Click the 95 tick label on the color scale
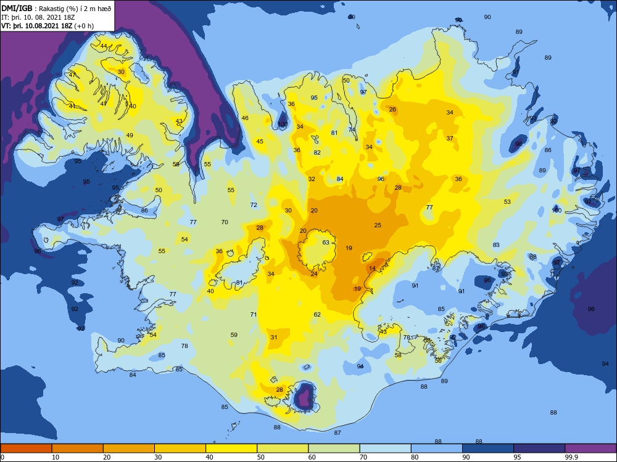Image resolution: width=617 pixels, height=462 pixels. point(517,457)
